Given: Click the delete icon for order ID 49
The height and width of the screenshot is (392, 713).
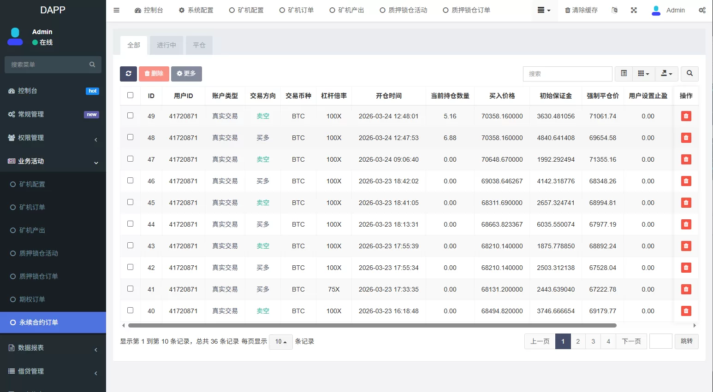Looking at the screenshot, I should [x=686, y=116].
